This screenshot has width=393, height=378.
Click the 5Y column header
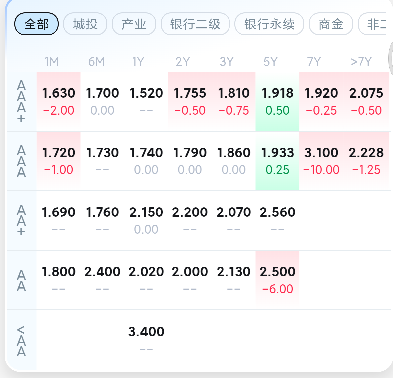coord(270,62)
